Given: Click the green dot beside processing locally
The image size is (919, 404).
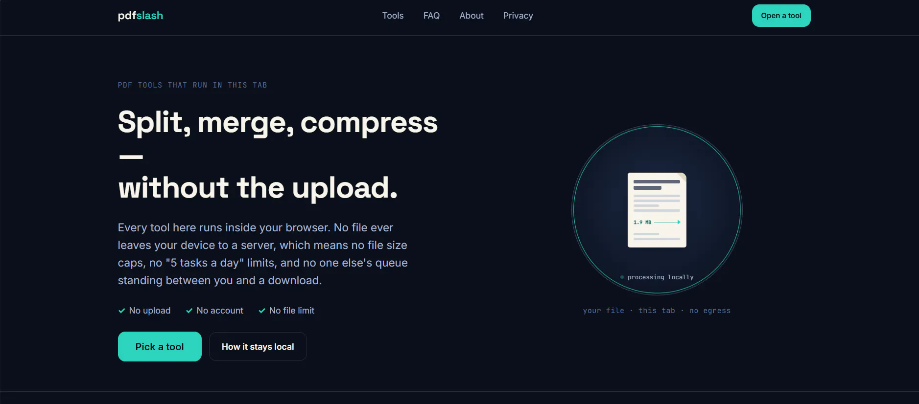Looking at the screenshot, I should pos(622,277).
